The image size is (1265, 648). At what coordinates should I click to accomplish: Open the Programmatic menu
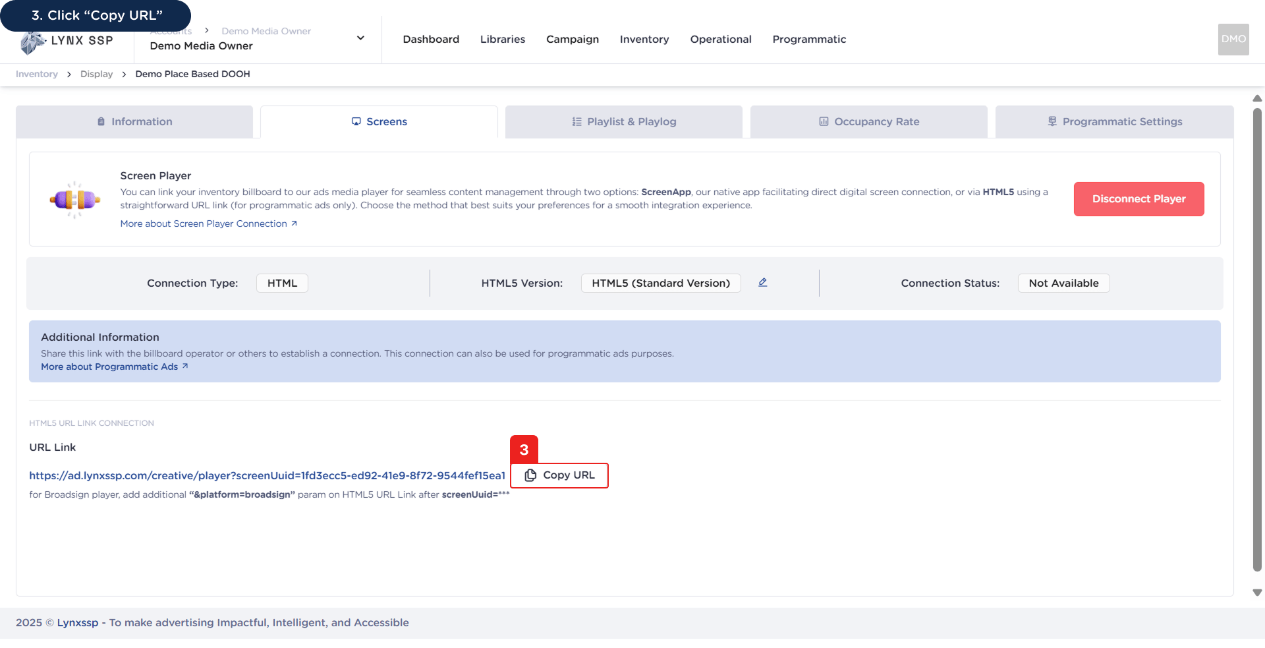pos(809,40)
